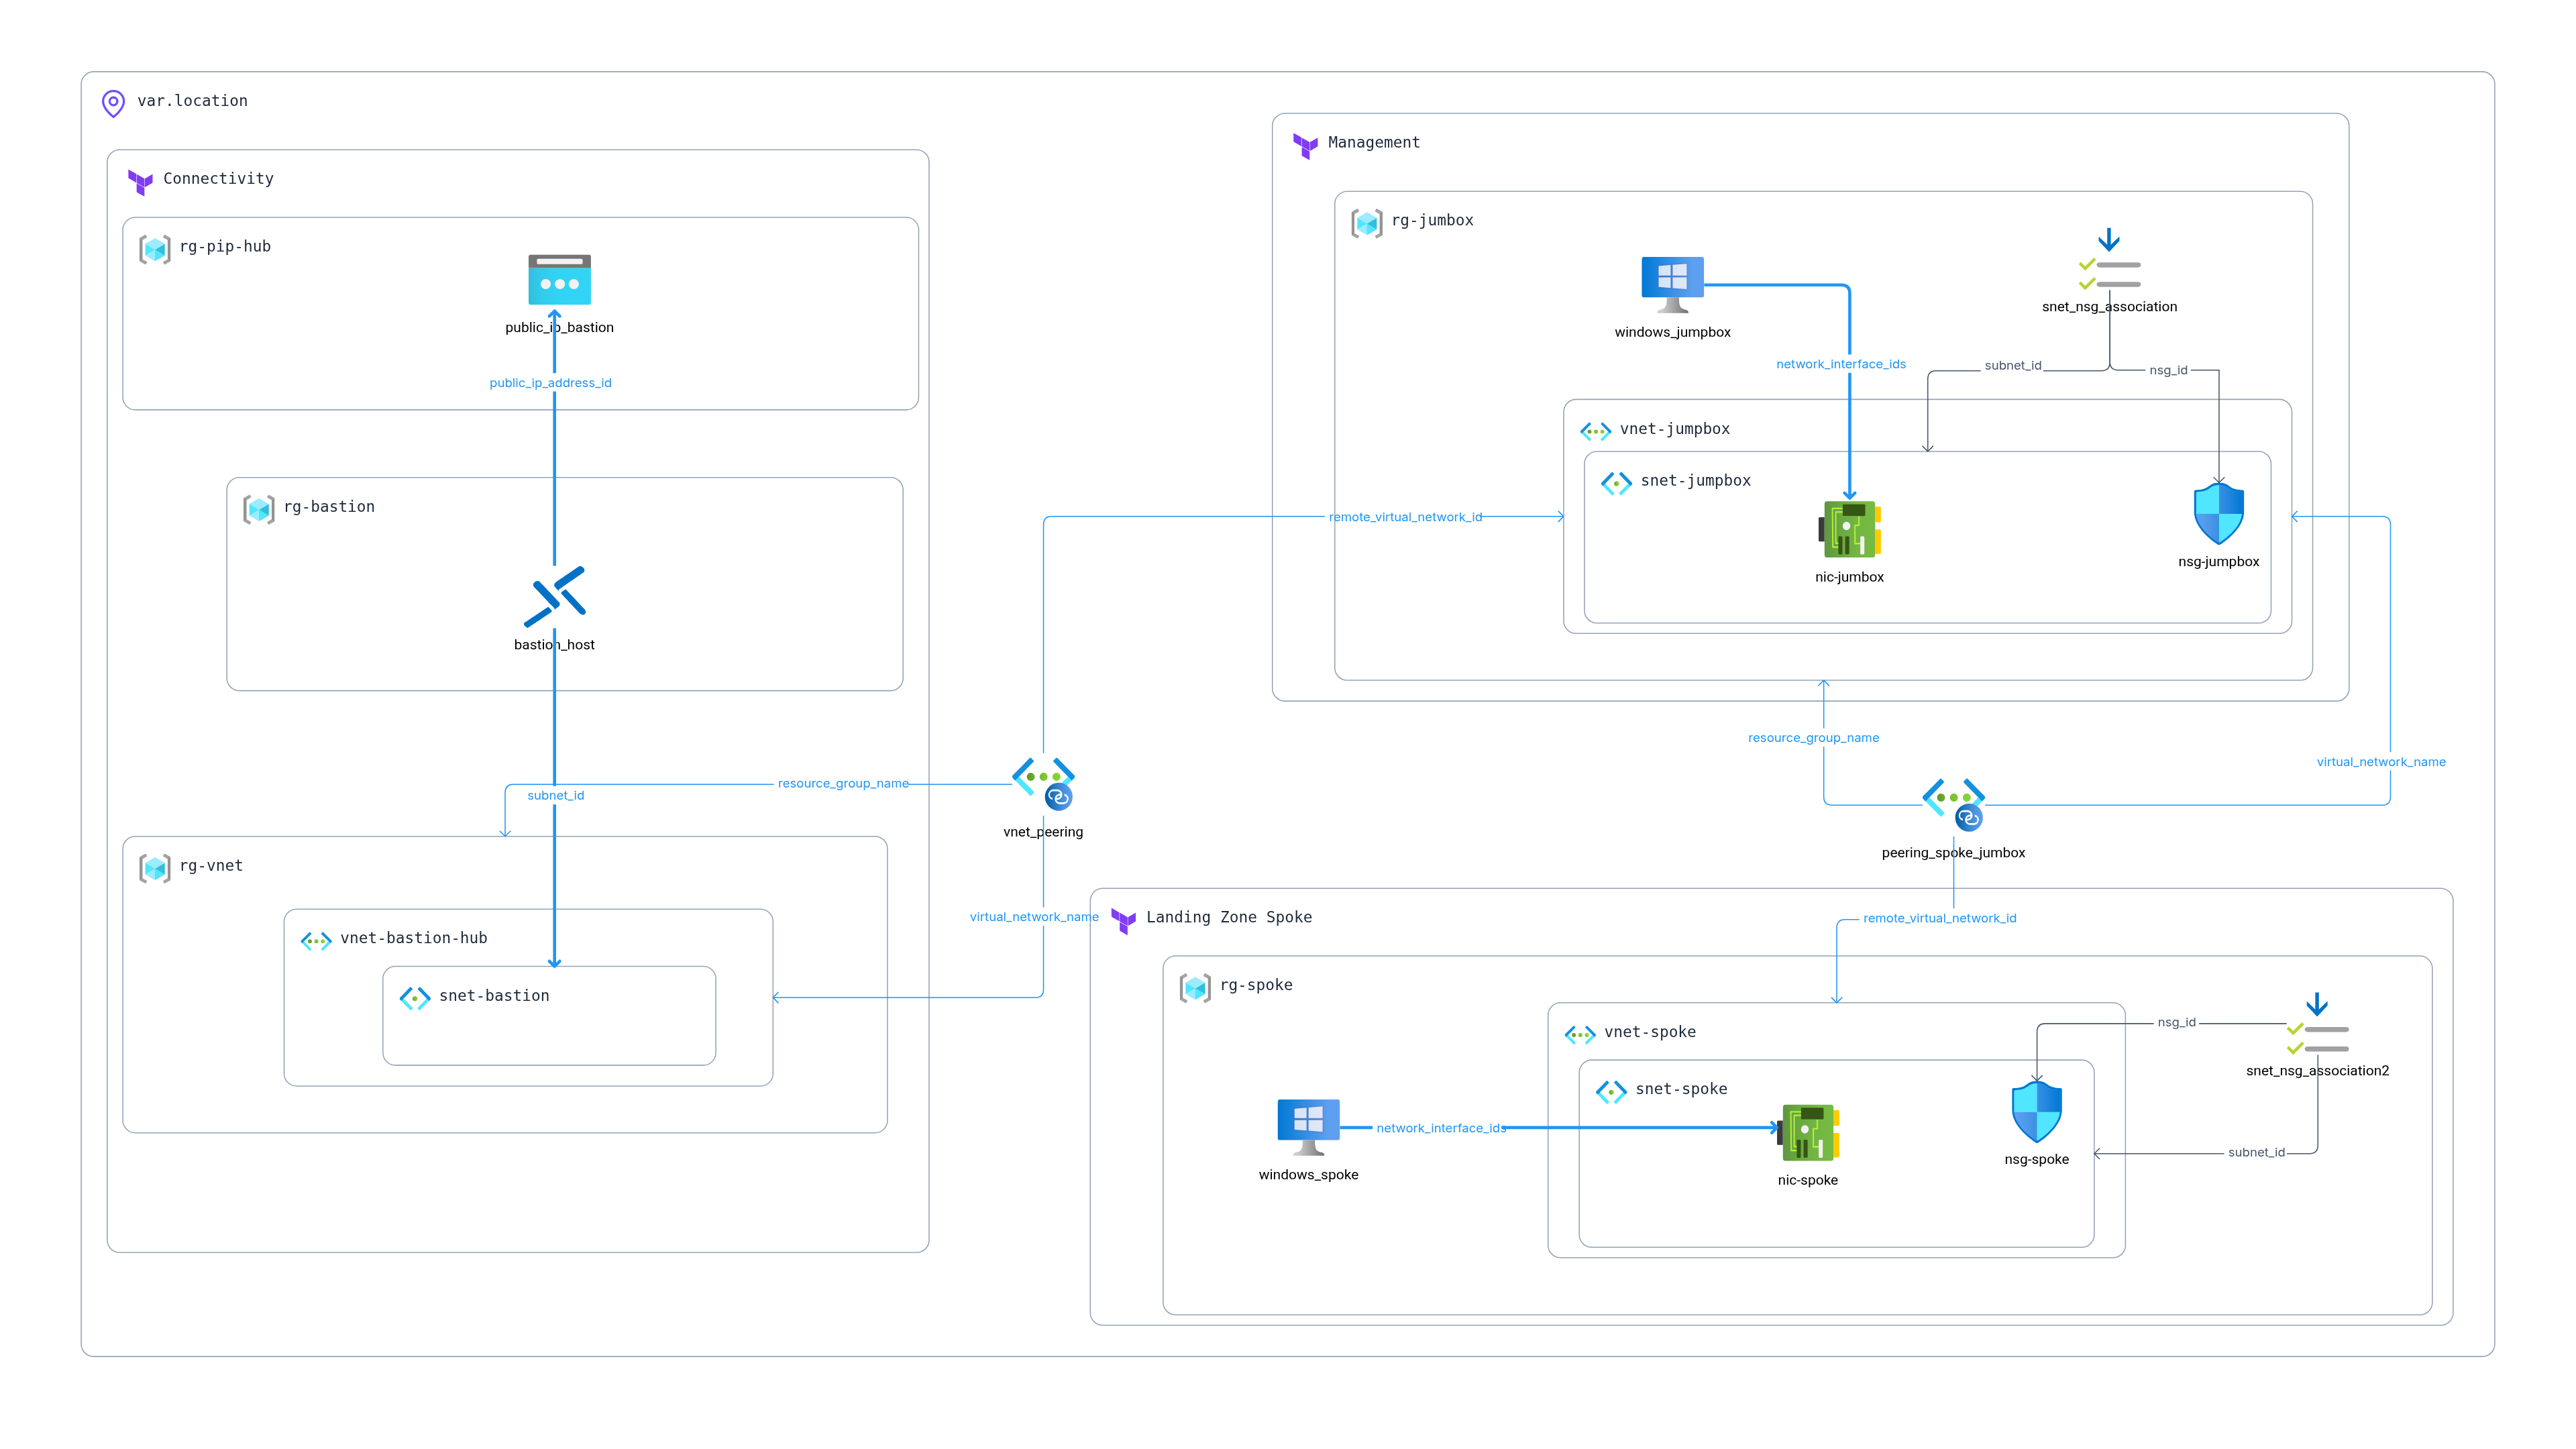Click the var.location label text
This screenshot has width=2576, height=1449.
[x=192, y=101]
